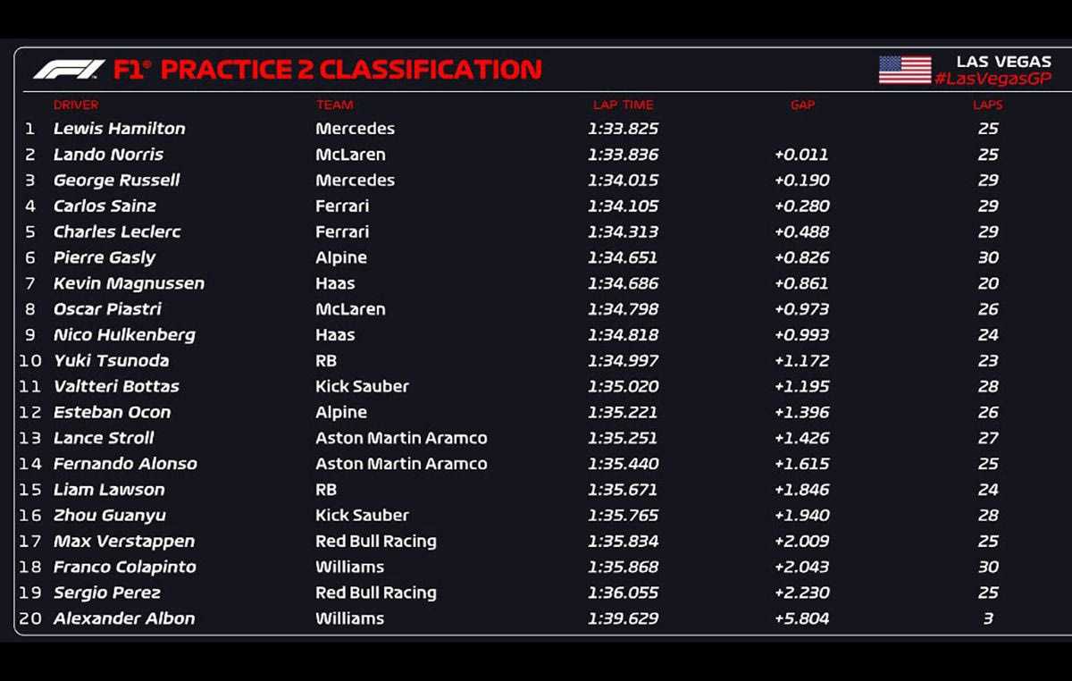Screen dimensions: 1072x681
Task: Open the #LasVegasGP hashtag
Action: [x=992, y=80]
